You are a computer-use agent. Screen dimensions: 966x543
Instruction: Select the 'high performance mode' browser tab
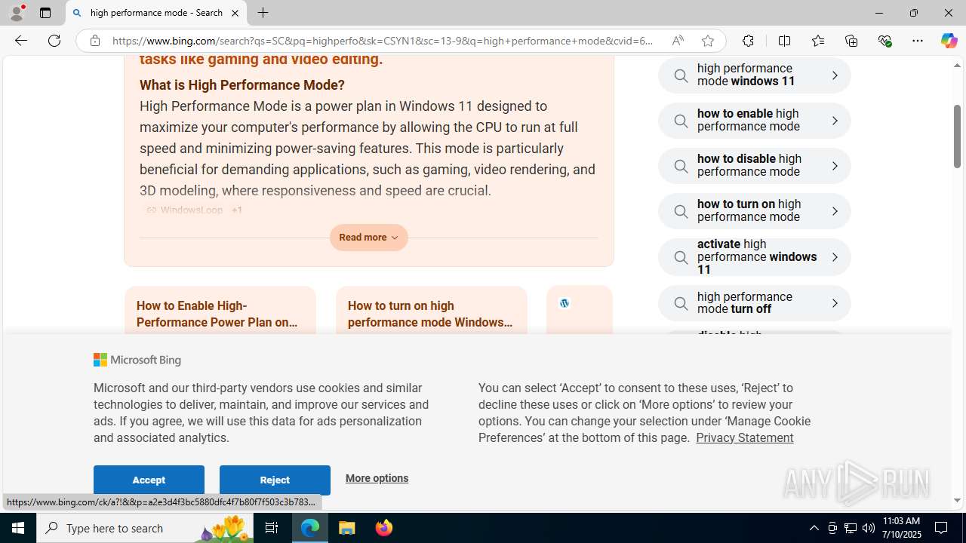pyautogui.click(x=156, y=13)
